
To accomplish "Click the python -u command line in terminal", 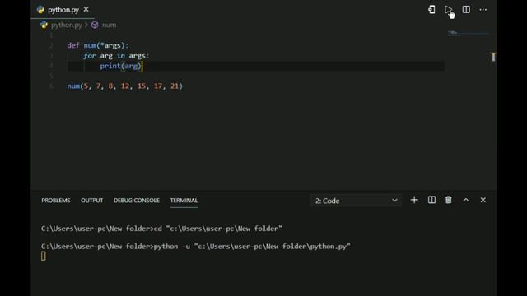I will tap(196, 247).
